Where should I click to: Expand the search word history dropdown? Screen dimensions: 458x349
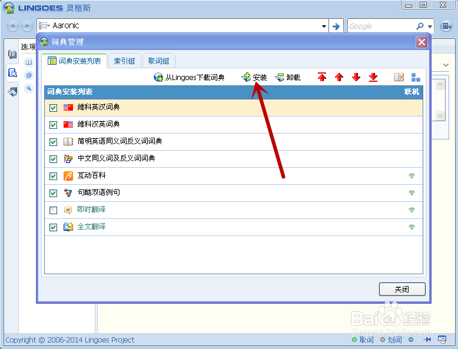pos(324,26)
